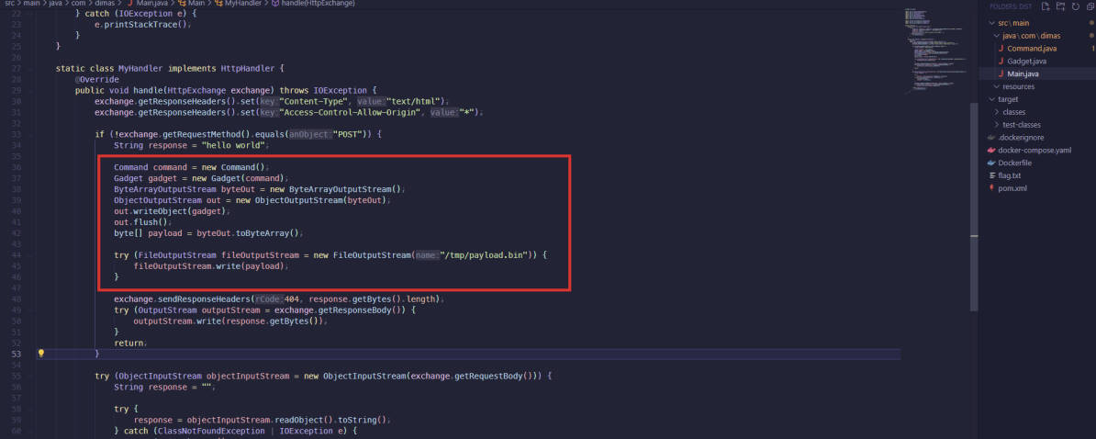The image size is (1096, 439).
Task: Click e.printStackTrace() on line 23
Action: point(142,24)
